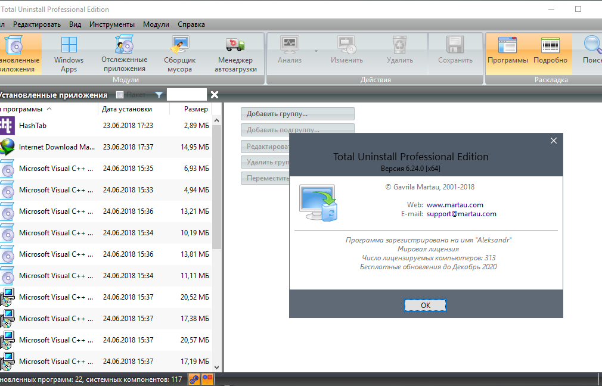The width and height of the screenshot is (602, 386).
Task: Open the www.martau.com link
Action: [455, 205]
